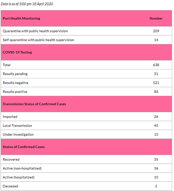Select the Results pending row label
Image resolution: width=174 pixels, height=191 pixels.
tap(15, 74)
